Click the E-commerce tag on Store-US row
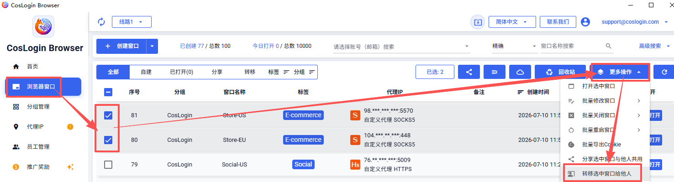 pyautogui.click(x=303, y=115)
